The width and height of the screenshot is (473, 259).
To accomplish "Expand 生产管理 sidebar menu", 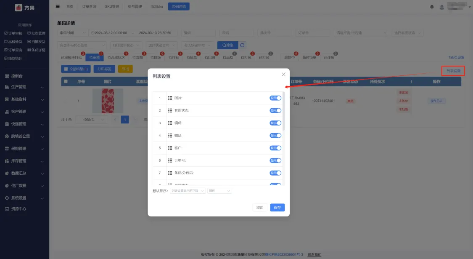I will (24, 87).
